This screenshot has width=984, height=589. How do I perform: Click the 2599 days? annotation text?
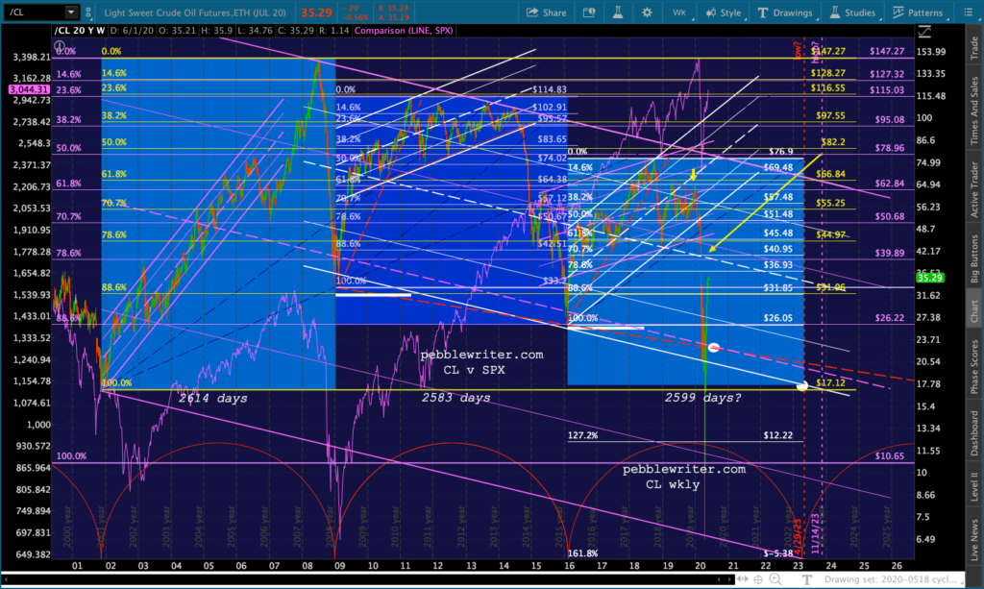click(x=702, y=398)
